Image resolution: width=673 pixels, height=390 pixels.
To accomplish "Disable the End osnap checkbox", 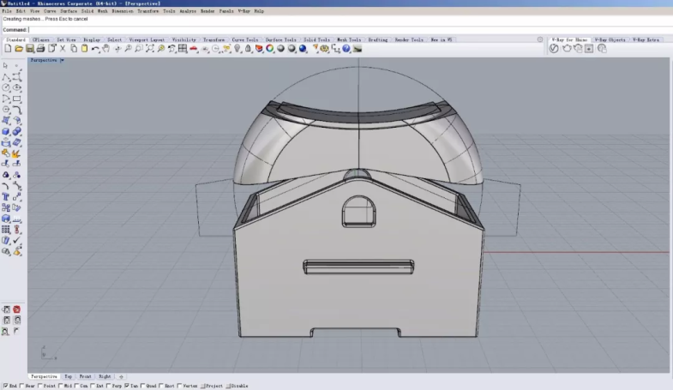I will 4,387.
